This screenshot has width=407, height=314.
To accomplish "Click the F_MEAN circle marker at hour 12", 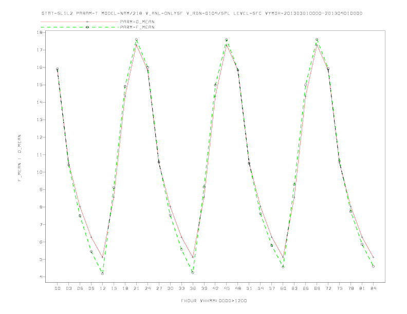I will (103, 273).
